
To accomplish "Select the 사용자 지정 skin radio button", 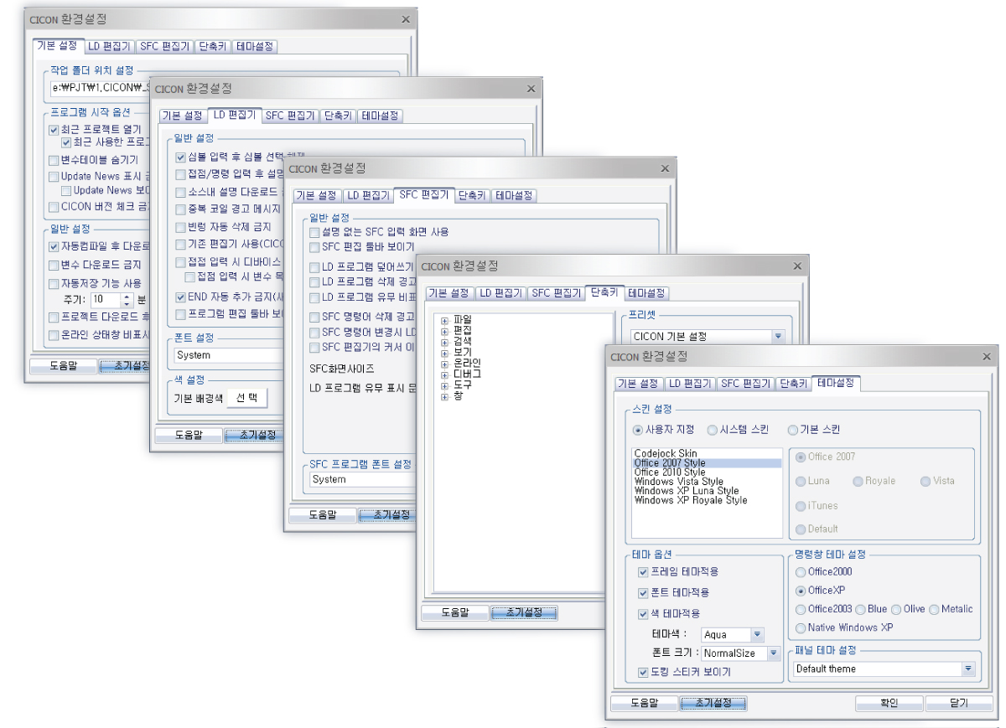I will pos(638,430).
